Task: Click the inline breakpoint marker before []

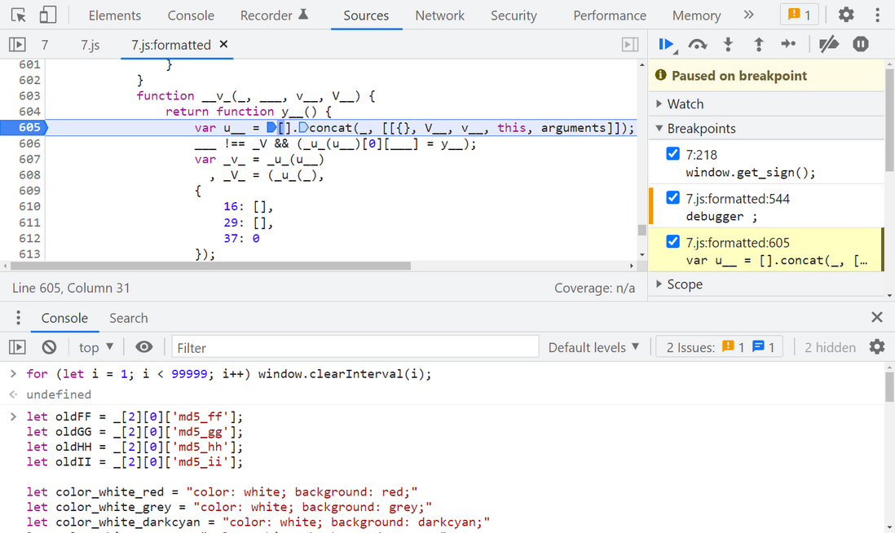Action: click(271, 127)
